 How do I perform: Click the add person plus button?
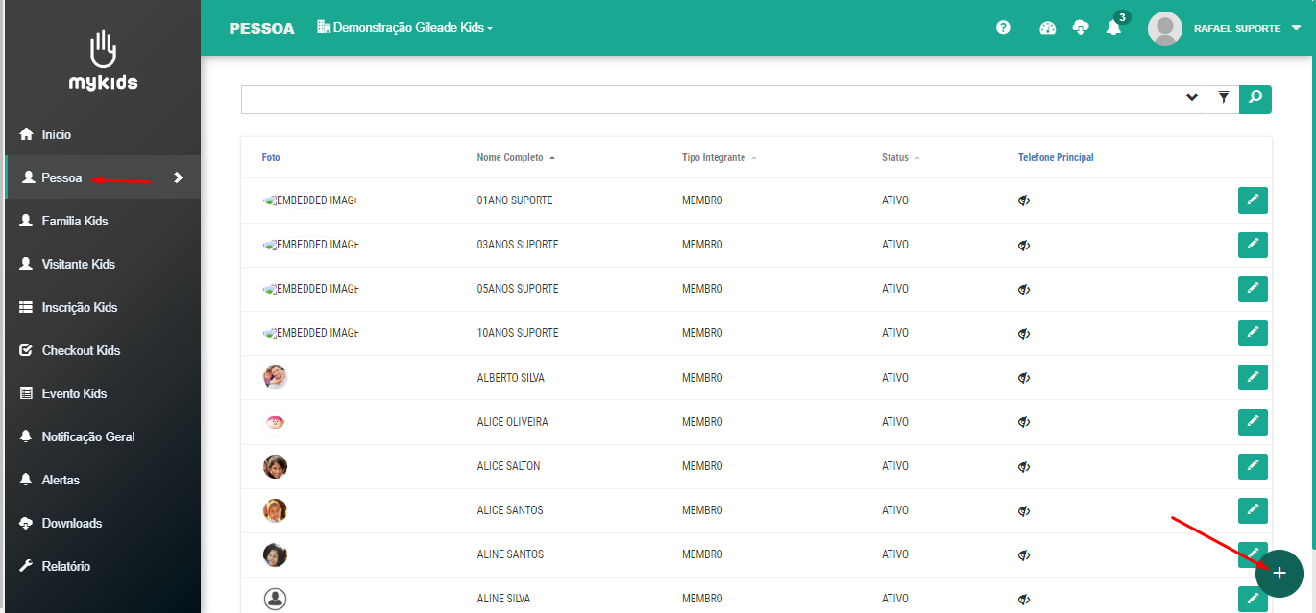pyautogui.click(x=1279, y=573)
